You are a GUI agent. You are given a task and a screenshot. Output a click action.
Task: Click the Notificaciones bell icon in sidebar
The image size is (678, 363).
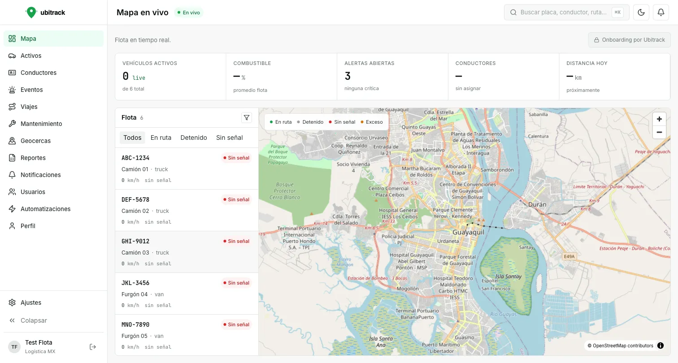click(x=12, y=175)
